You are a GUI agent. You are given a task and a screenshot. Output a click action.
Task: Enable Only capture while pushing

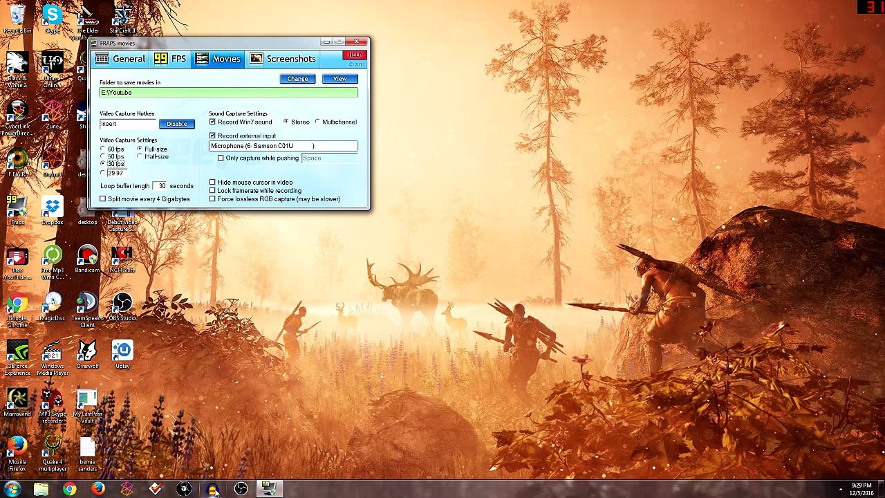221,158
